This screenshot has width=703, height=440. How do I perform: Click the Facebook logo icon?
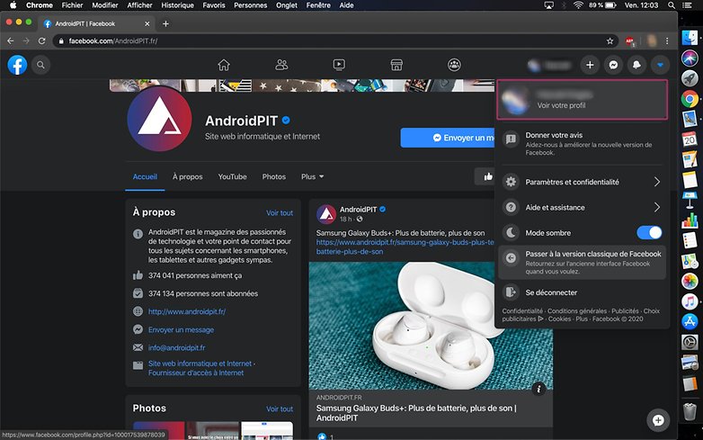point(17,65)
